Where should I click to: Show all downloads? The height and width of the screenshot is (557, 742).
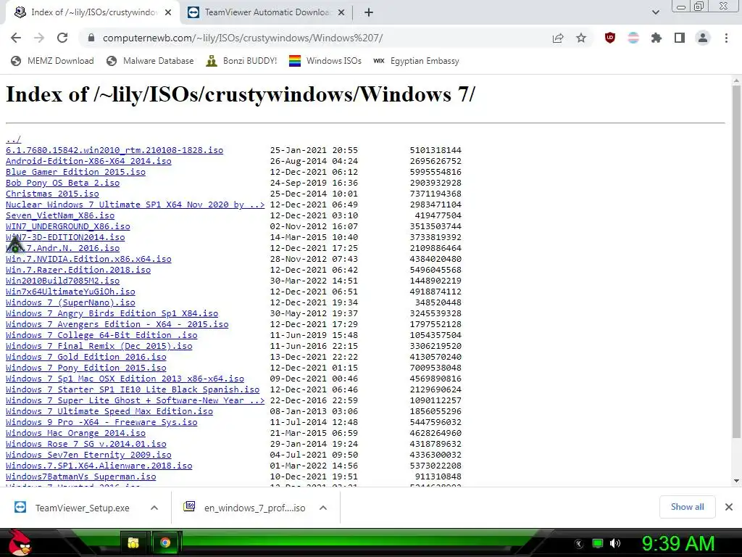pyautogui.click(x=687, y=507)
